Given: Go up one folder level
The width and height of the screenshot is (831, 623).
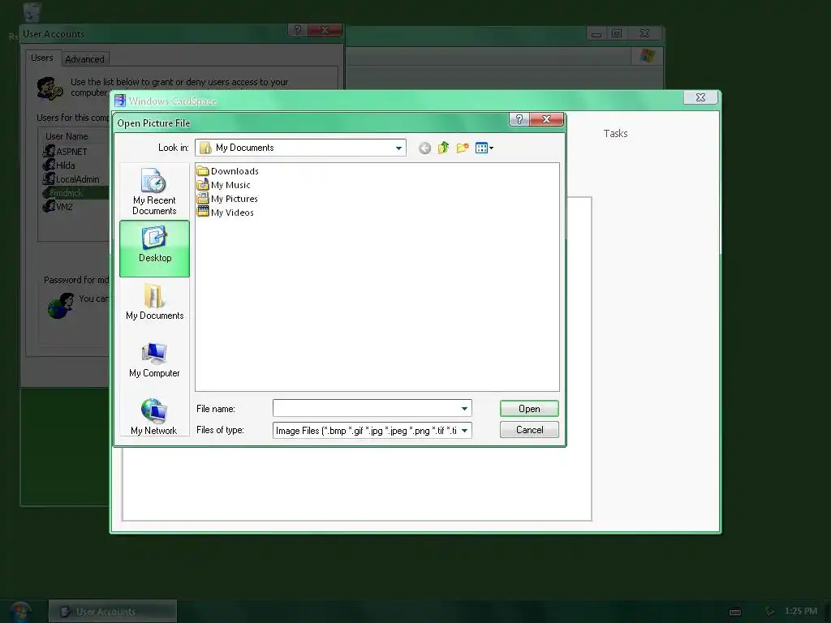Looking at the screenshot, I should point(444,148).
